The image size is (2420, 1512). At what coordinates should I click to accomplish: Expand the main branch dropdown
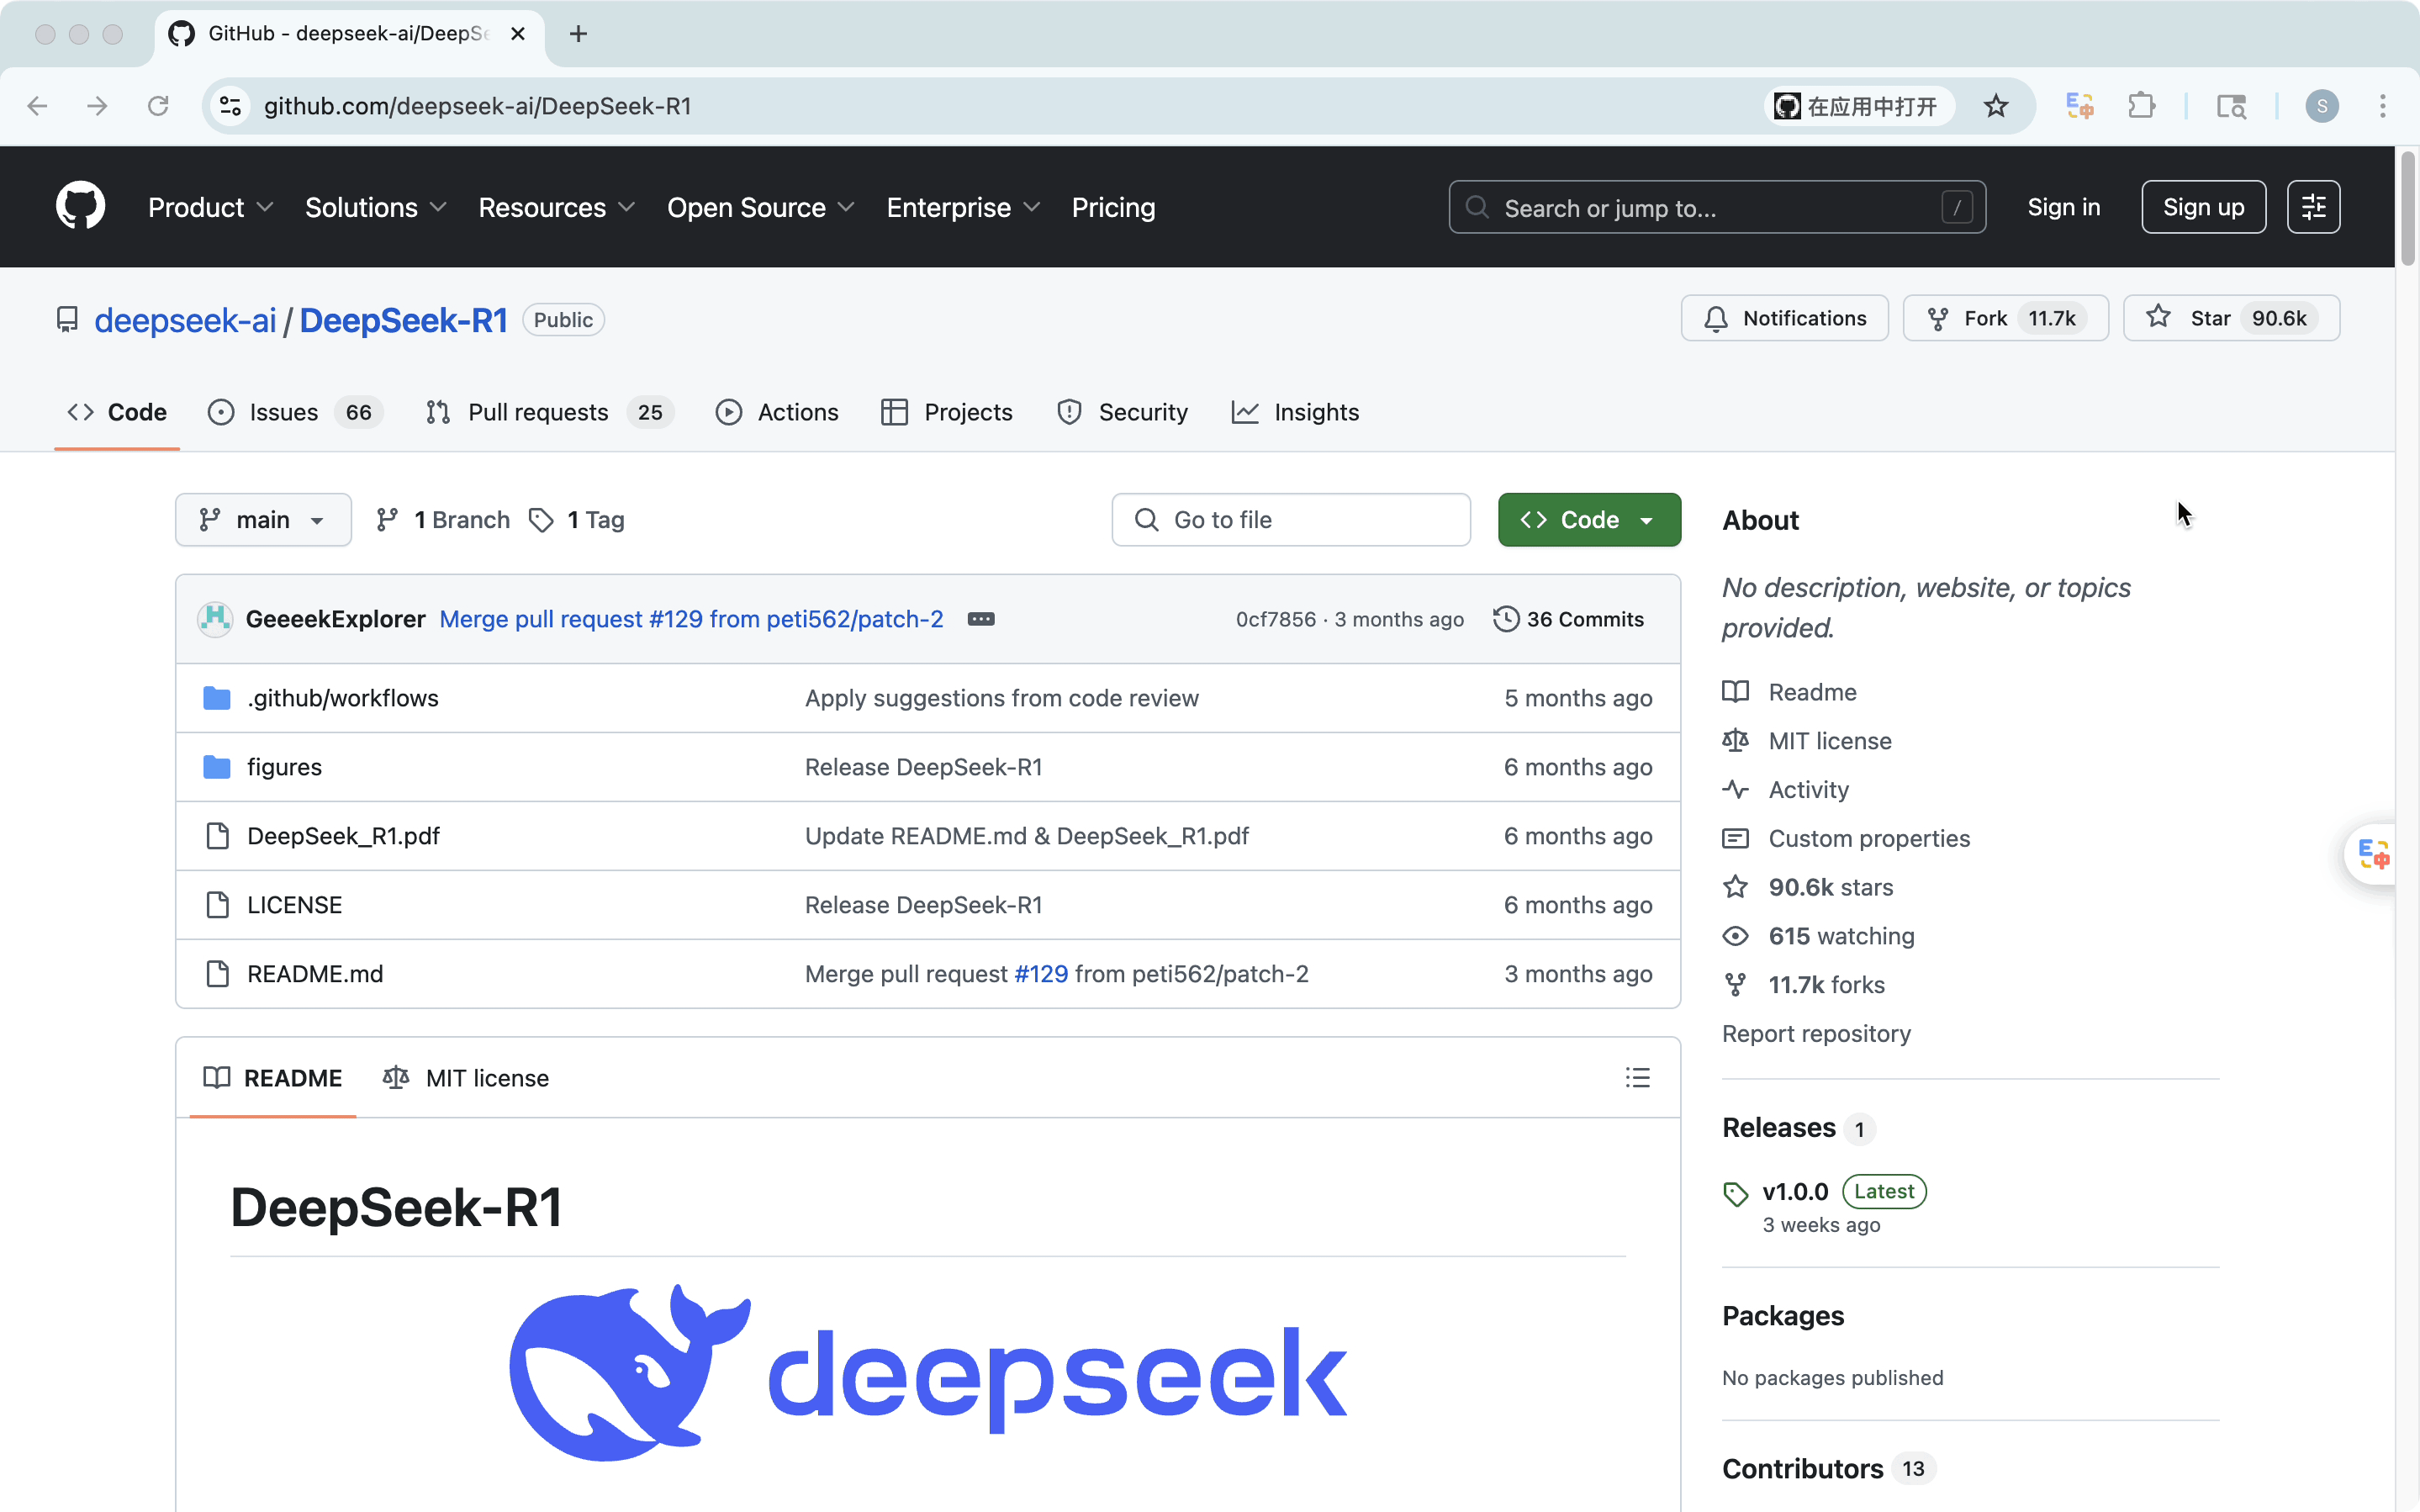click(263, 520)
